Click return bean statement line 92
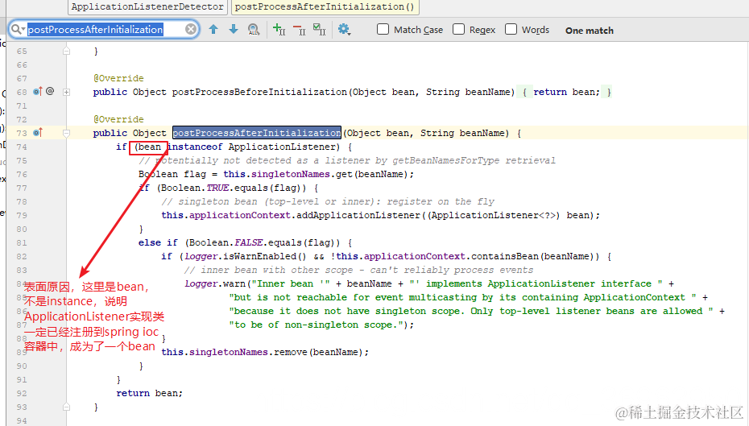The height and width of the screenshot is (426, 749). (x=150, y=393)
